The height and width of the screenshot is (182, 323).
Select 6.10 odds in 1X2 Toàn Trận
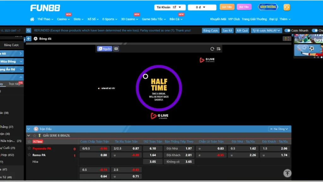tap(153, 149)
